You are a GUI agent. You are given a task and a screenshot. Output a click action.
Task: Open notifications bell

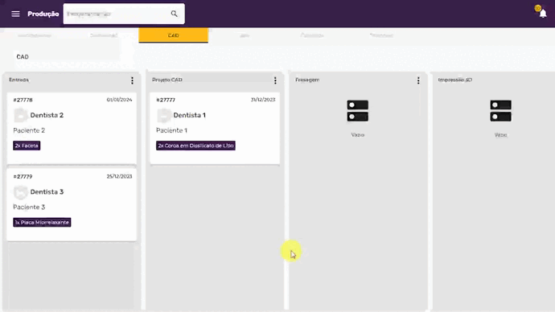(x=543, y=14)
